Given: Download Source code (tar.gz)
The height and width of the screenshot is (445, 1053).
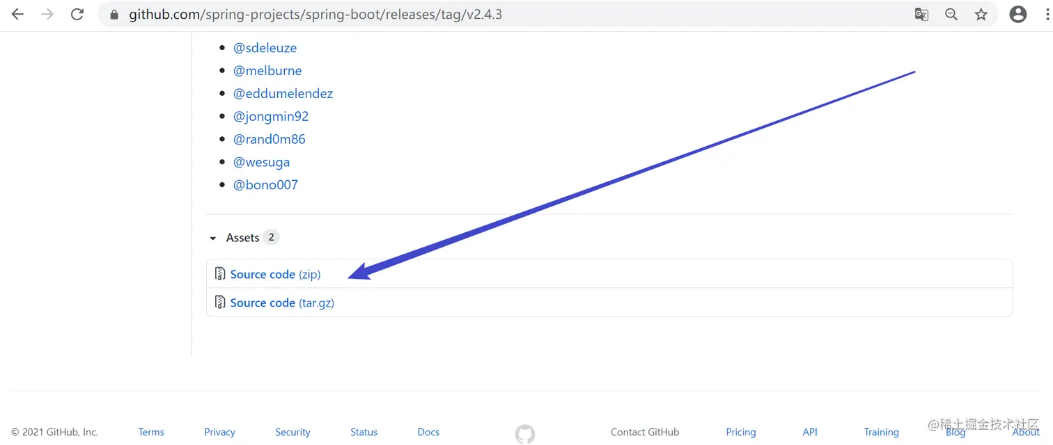Looking at the screenshot, I should (282, 302).
